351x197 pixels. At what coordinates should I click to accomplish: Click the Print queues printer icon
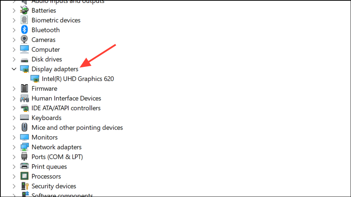[24, 167]
